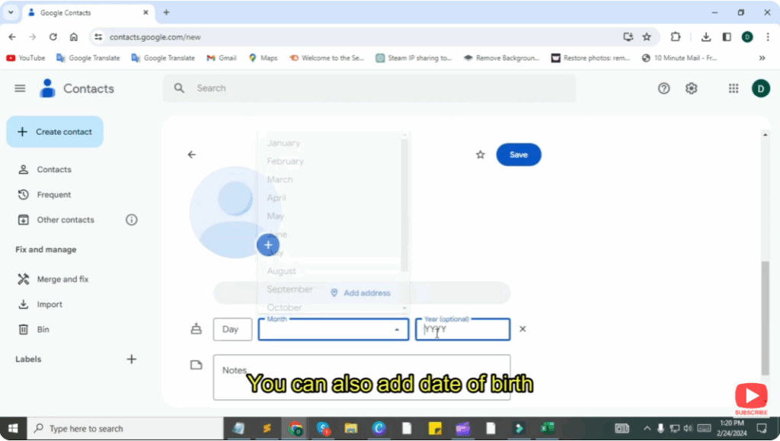This screenshot has height=441, width=780.
Task: Open the Help menu question mark
Action: pos(663,88)
